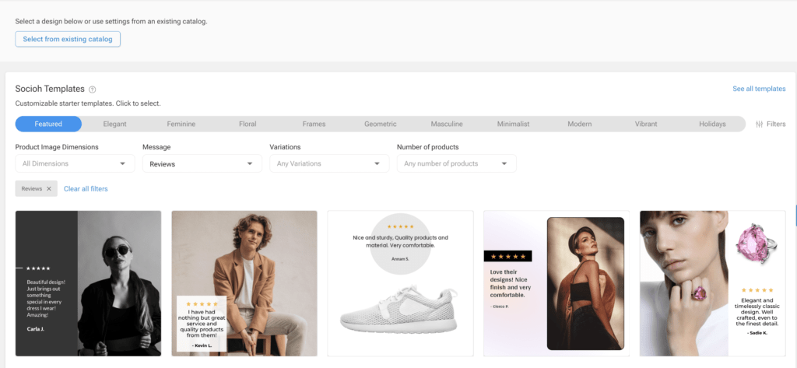This screenshot has width=797, height=368.
Task: Open the See all templates link
Action: click(x=758, y=89)
